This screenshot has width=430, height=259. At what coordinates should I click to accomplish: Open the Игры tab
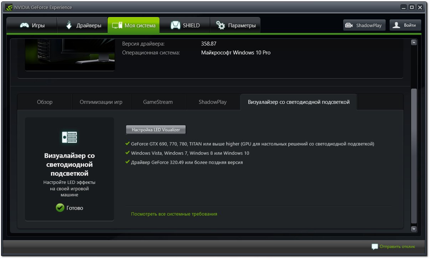pyautogui.click(x=32, y=26)
